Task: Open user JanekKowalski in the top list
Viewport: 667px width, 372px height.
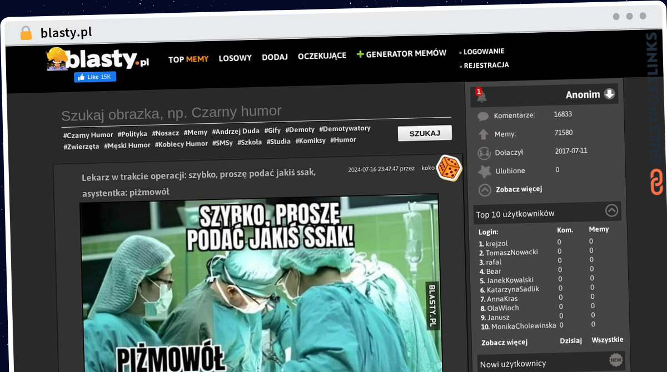Action: pos(510,280)
